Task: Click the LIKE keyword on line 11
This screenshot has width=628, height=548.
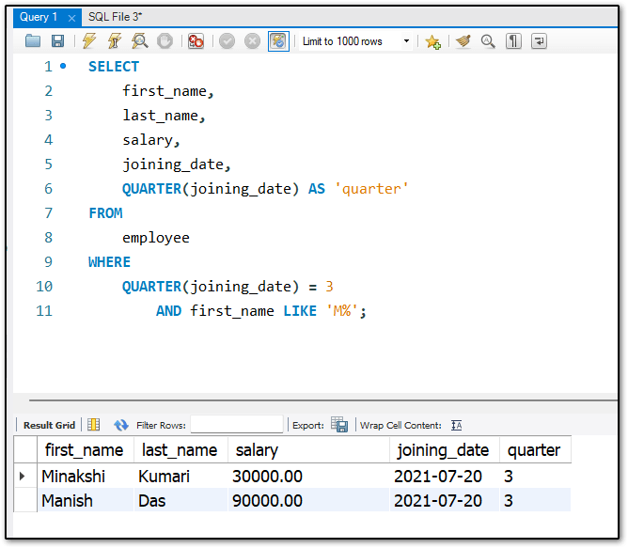Action: 300,311
